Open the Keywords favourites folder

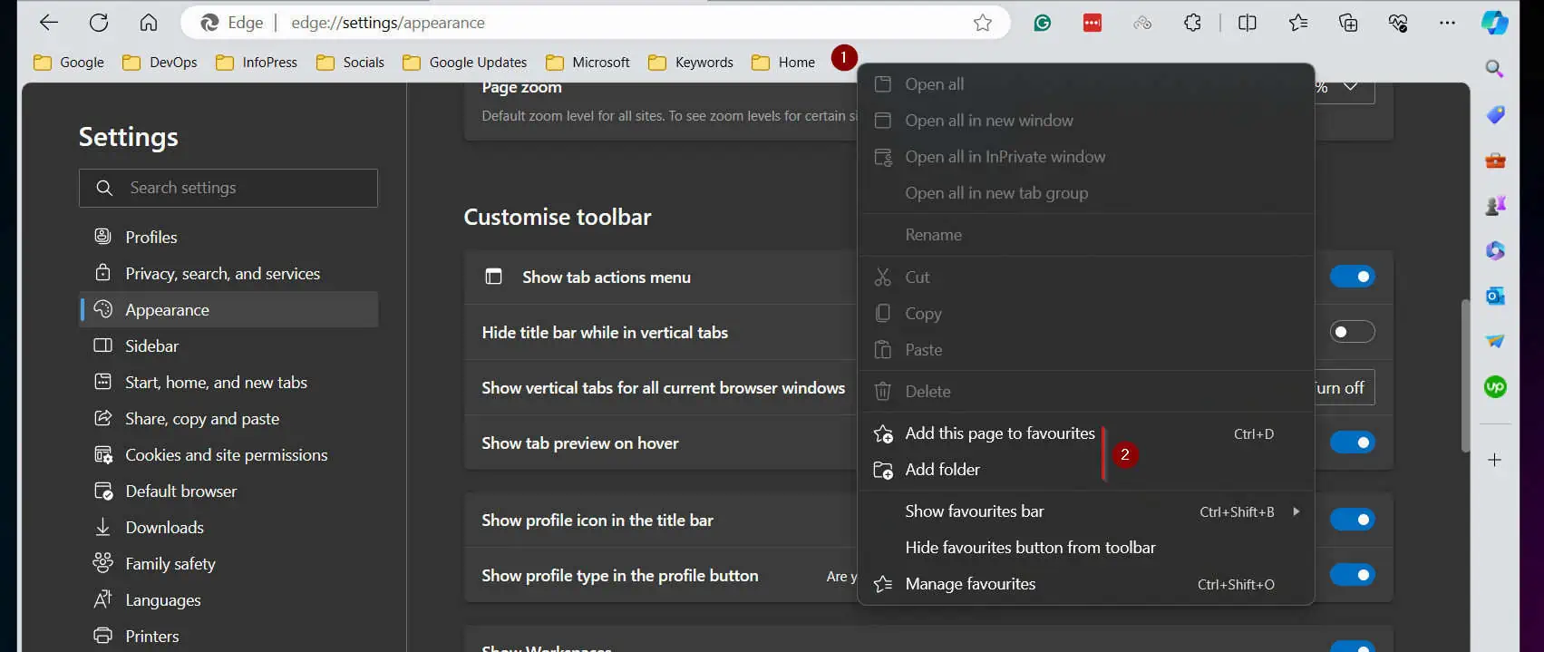coord(691,63)
